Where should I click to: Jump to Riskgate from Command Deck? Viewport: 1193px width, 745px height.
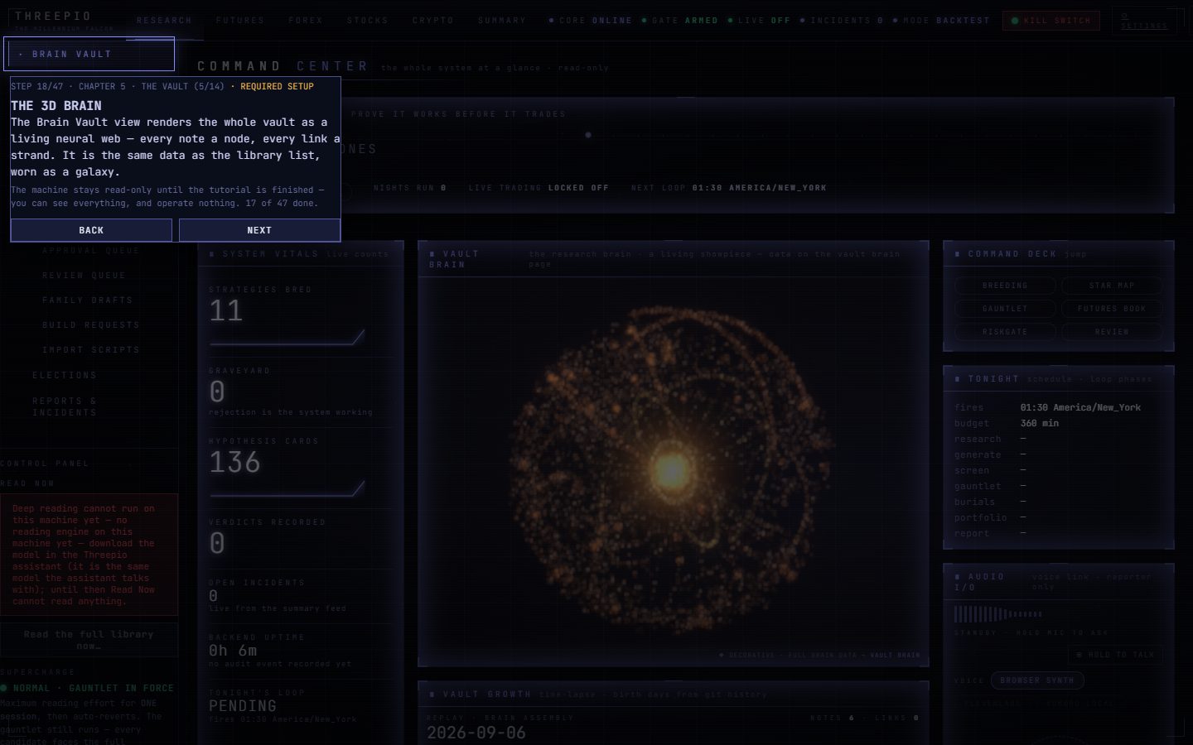click(x=1005, y=332)
